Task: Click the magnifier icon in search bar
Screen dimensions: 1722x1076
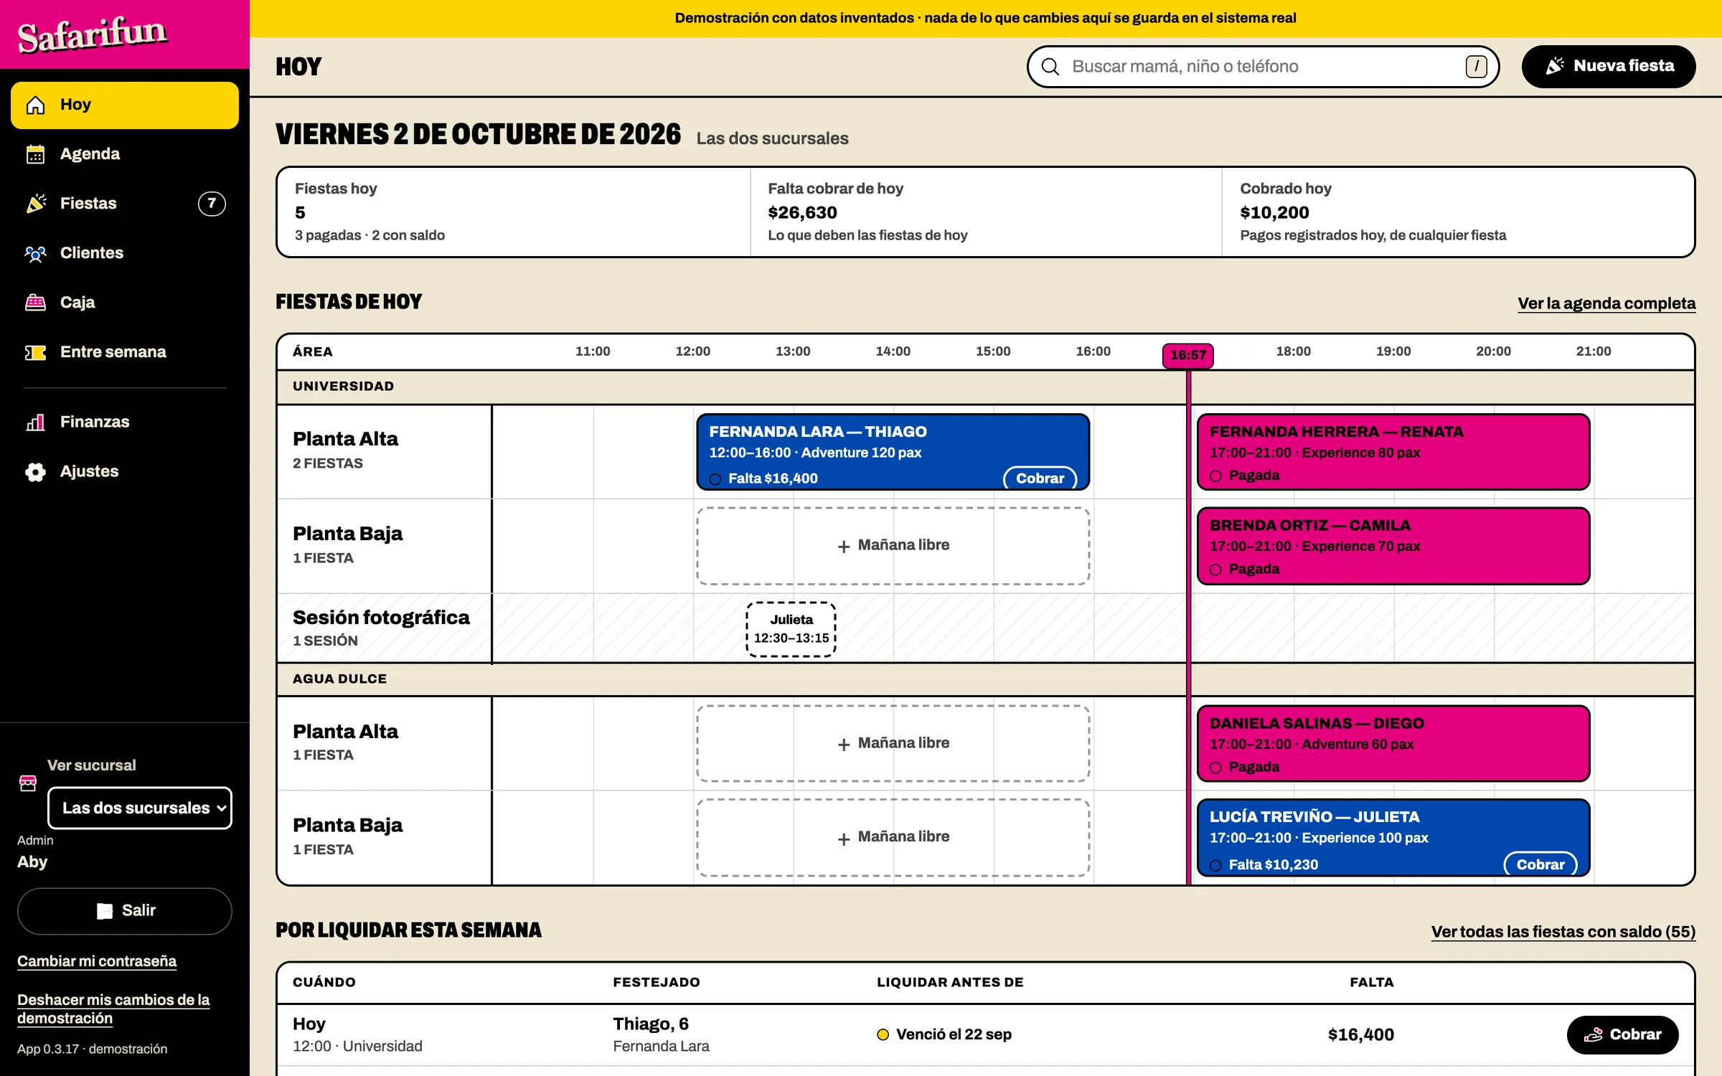Action: click(x=1050, y=67)
